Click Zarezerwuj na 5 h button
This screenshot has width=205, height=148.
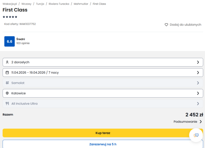click(102, 144)
